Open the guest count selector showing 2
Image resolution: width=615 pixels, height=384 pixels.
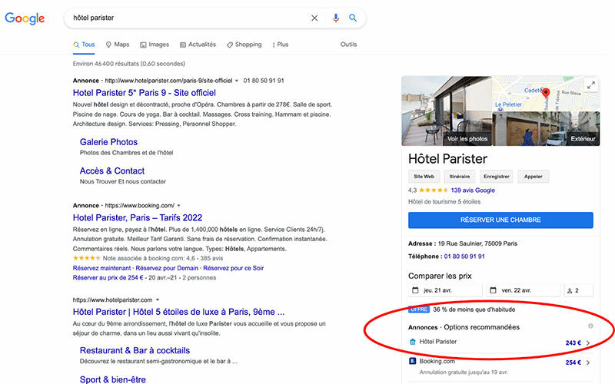coord(578,290)
